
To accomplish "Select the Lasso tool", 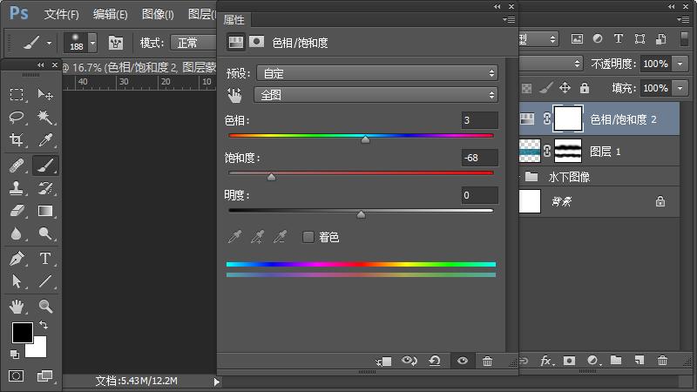I will (17, 118).
